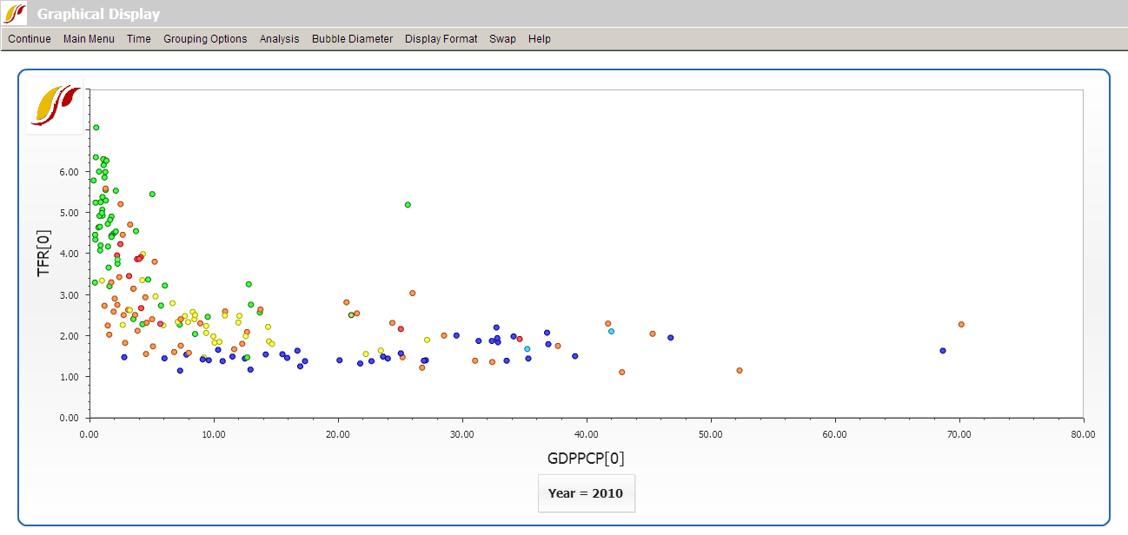Select the light-blue bubble near GDPPCP 42
The image size is (1128, 535).
tap(611, 330)
